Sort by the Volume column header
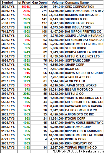104x153 pixels. (x=56, y=2)
